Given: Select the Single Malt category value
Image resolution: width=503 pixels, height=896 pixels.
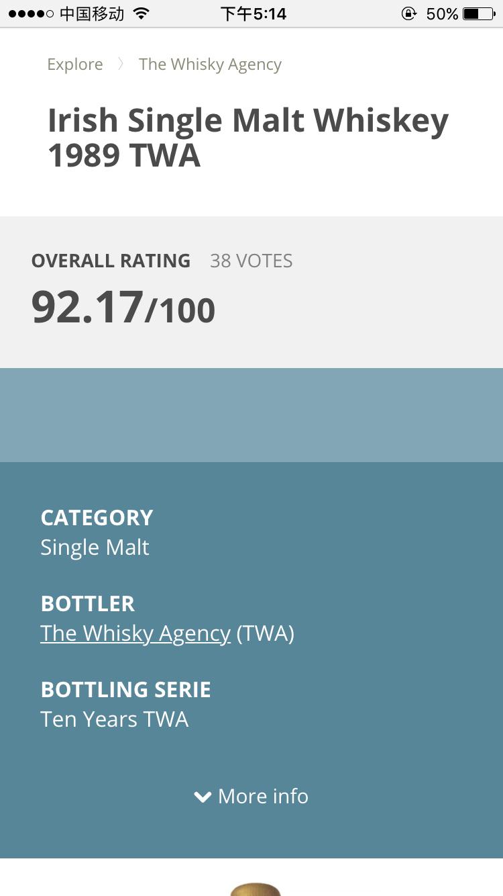Looking at the screenshot, I should 95,547.
